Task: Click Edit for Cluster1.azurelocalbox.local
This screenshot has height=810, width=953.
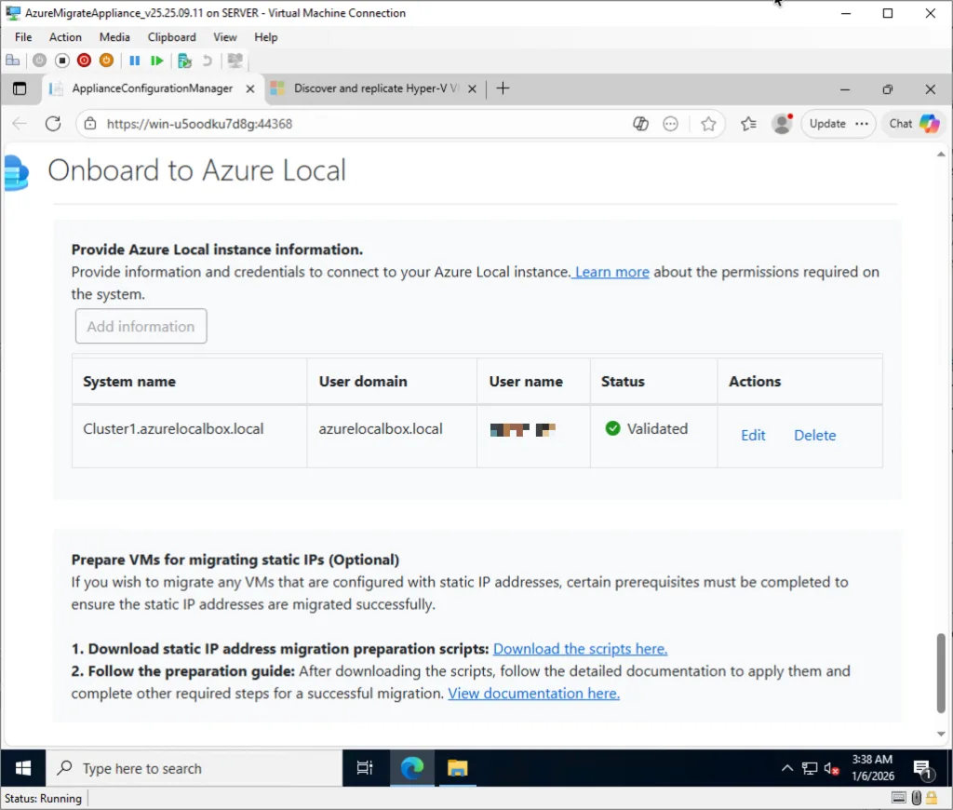Action: [x=753, y=435]
